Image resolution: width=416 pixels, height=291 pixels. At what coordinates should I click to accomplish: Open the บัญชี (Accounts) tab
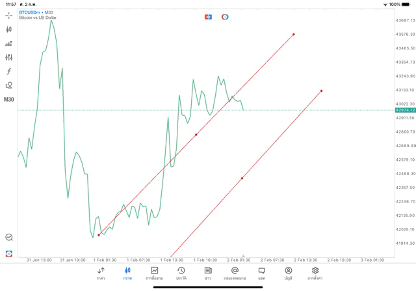point(288,273)
